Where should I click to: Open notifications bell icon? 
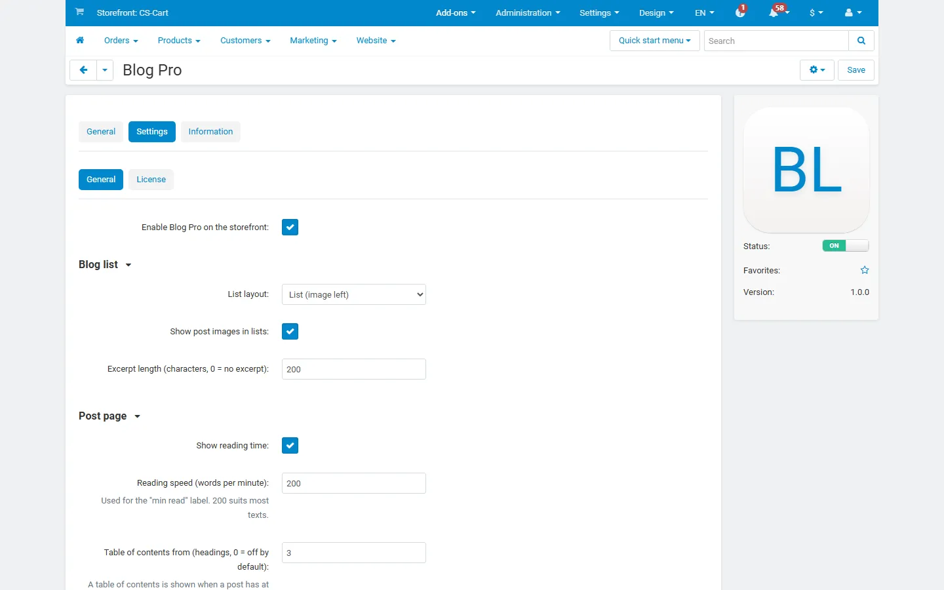tap(774, 12)
